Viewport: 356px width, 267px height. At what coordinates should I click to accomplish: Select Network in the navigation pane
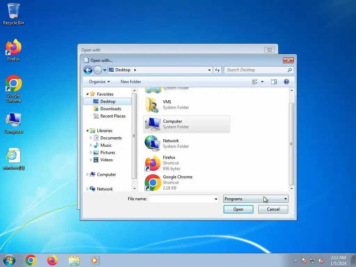coord(105,189)
